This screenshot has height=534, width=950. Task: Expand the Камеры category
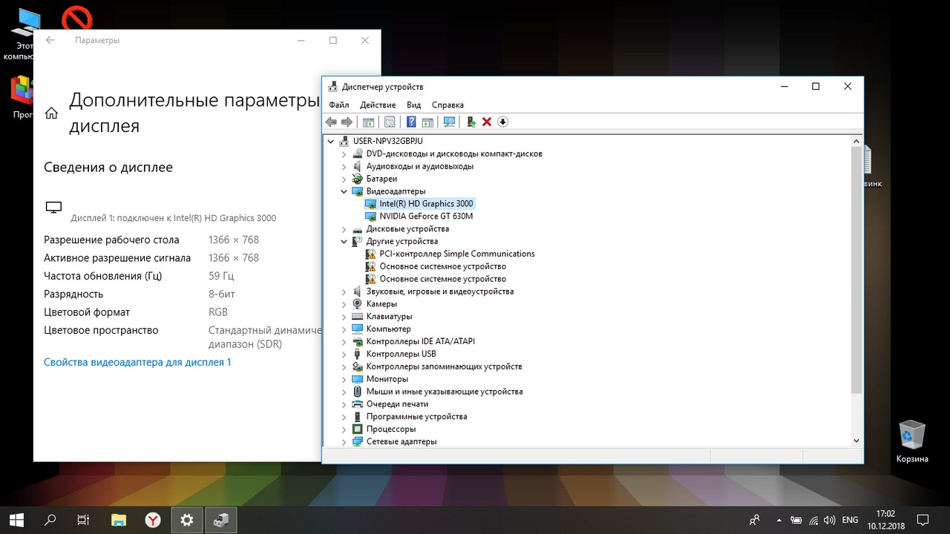tap(344, 304)
